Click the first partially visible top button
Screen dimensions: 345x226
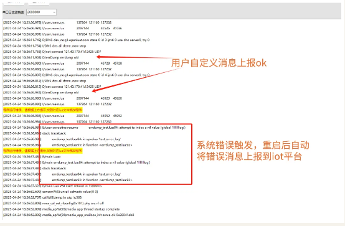(x=14, y=2)
